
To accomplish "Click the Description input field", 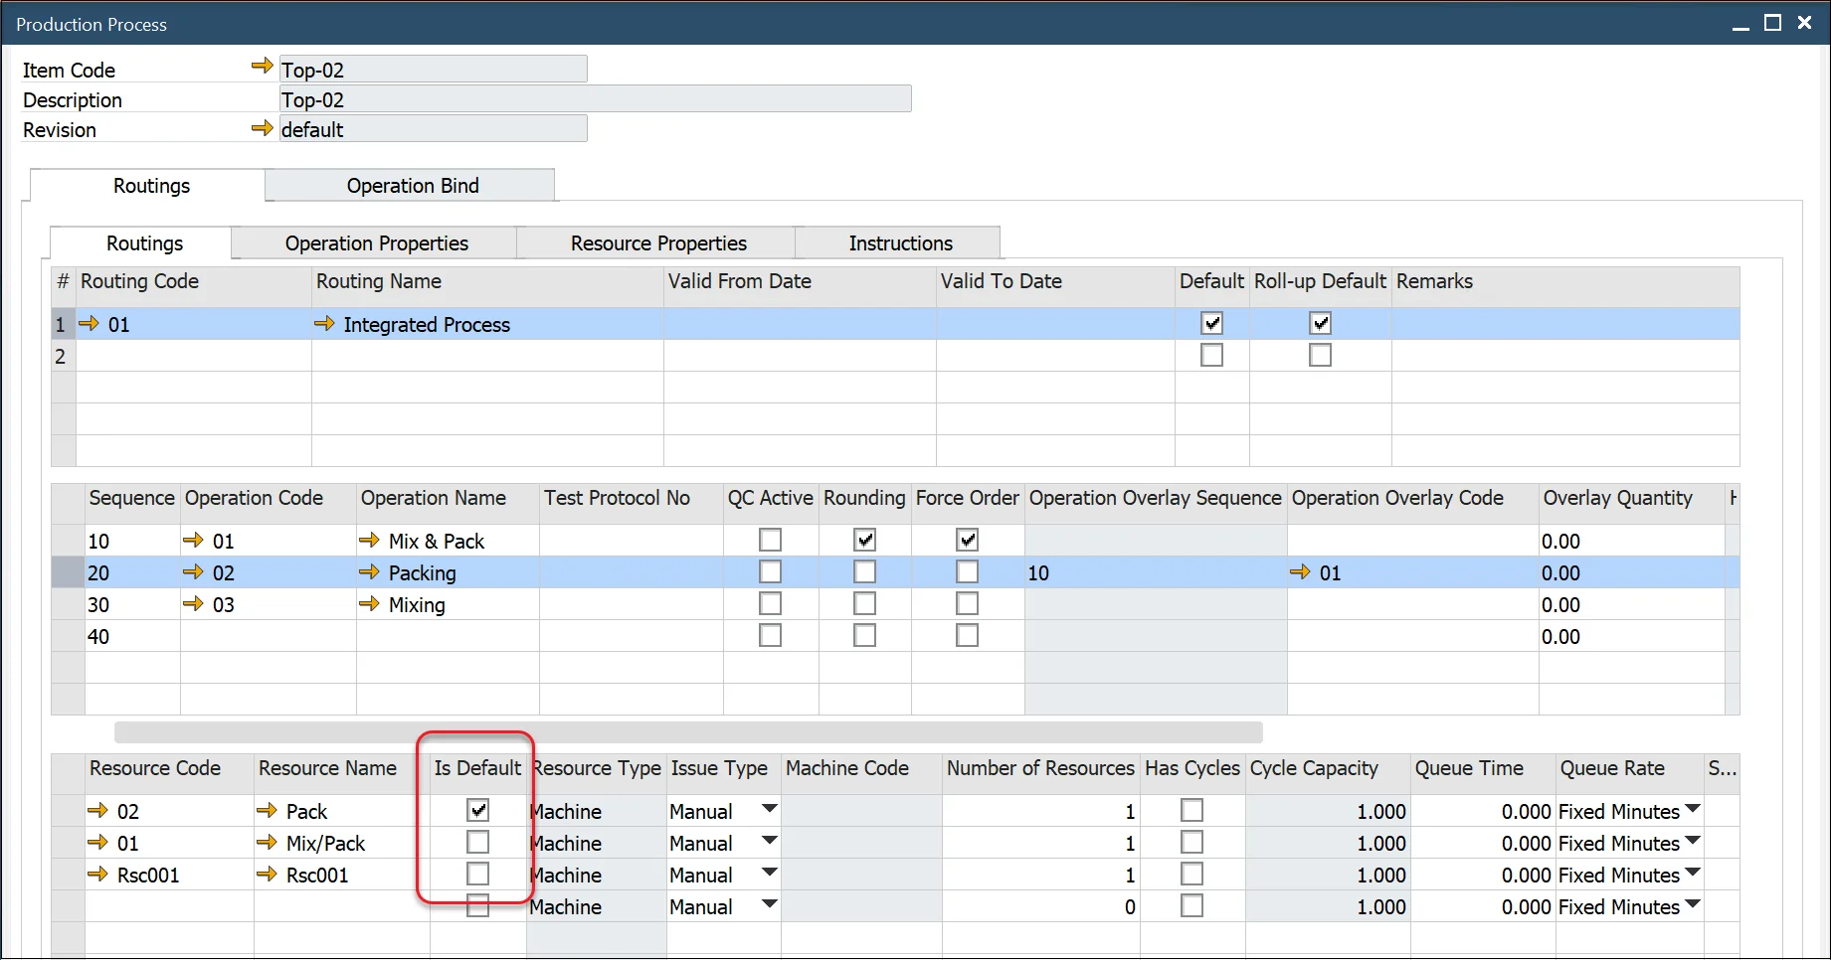I will [x=595, y=98].
